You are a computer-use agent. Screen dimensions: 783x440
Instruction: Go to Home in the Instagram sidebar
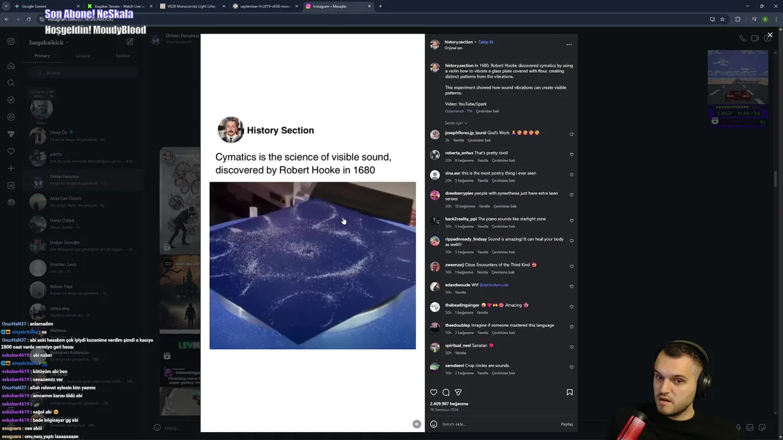(x=11, y=66)
